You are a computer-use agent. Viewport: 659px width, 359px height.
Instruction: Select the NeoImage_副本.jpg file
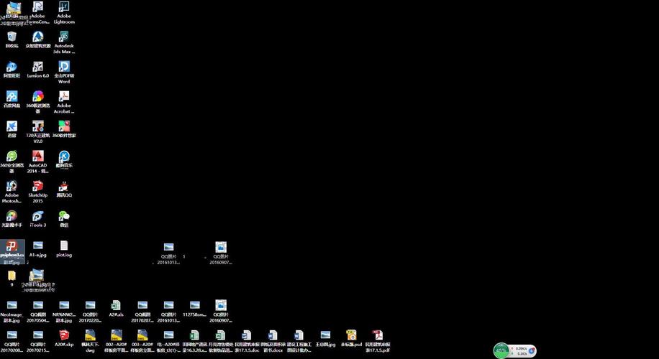pyautogui.click(x=12, y=311)
